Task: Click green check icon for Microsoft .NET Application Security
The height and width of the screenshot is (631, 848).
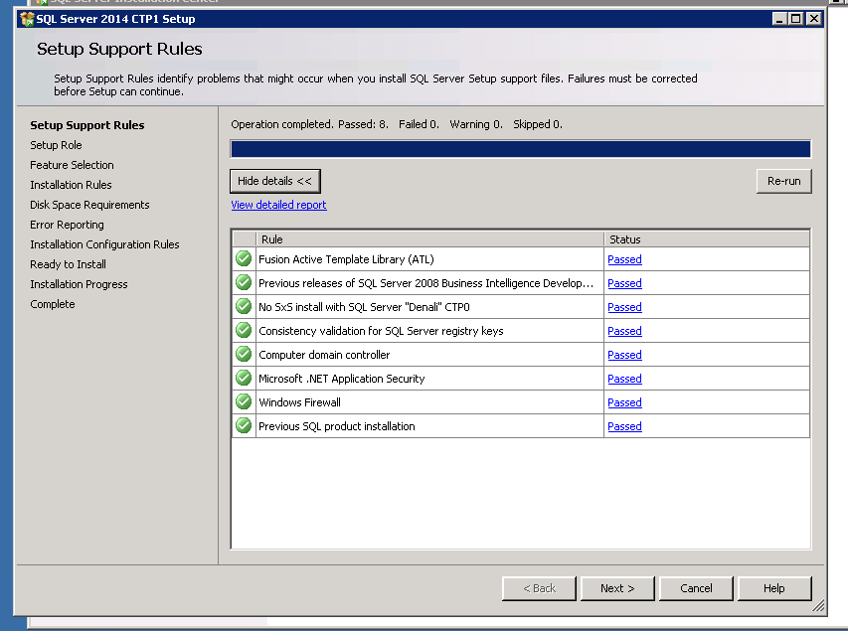Action: pyautogui.click(x=244, y=379)
